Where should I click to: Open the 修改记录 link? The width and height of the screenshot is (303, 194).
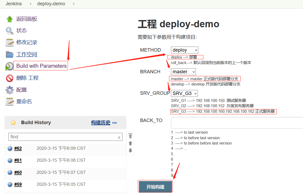(27, 42)
